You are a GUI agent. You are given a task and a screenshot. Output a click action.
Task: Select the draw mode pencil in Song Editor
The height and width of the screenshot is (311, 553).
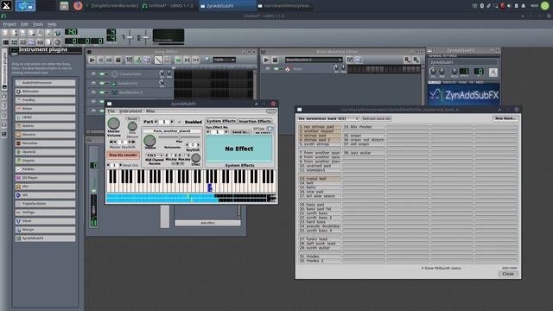click(x=158, y=60)
